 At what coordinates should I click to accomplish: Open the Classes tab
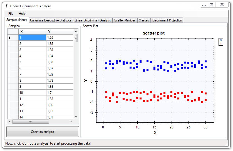(x=144, y=20)
